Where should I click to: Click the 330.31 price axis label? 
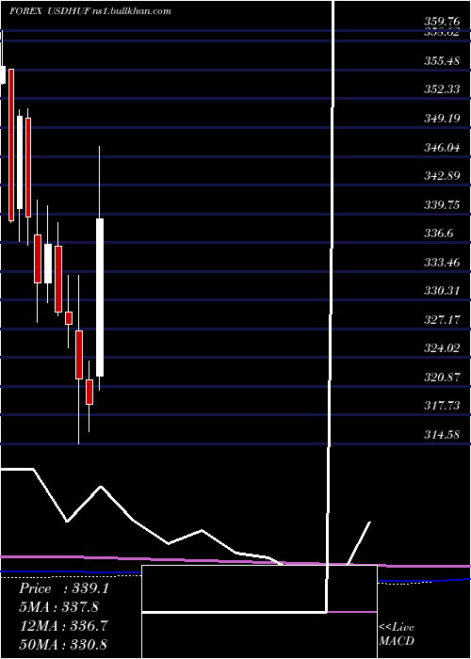(x=442, y=291)
